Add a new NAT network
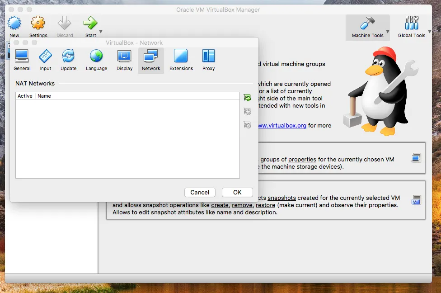 [247, 98]
